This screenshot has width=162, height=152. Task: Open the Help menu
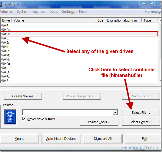coord(83,12)
